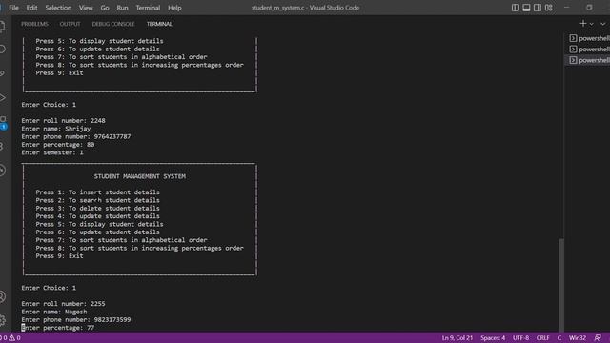Image resolution: width=610 pixels, height=343 pixels.
Task: Change the language mode from C
Action: tap(559, 338)
